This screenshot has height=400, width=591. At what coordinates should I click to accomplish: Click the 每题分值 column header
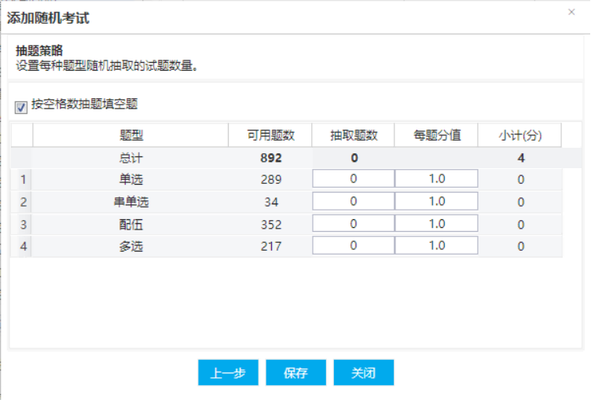437,135
